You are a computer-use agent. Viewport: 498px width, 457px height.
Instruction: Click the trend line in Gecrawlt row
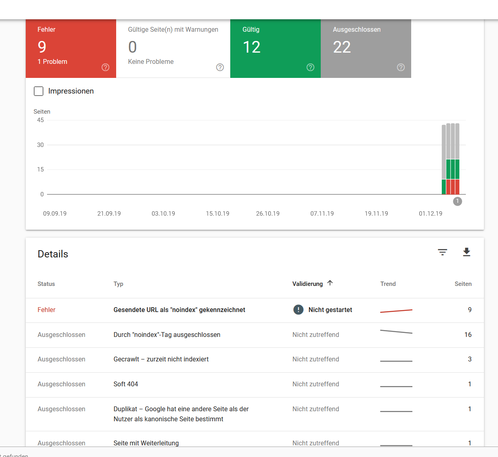396,361
